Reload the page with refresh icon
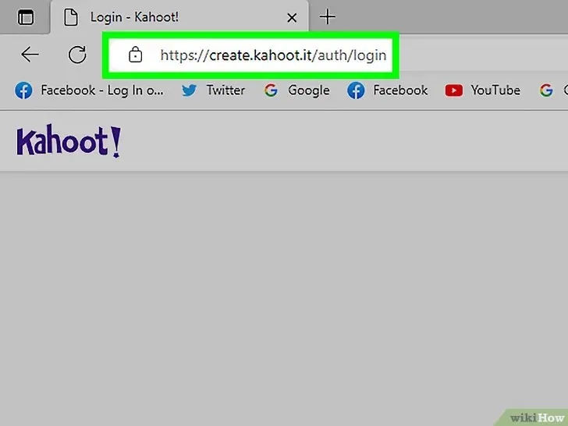 tap(77, 55)
